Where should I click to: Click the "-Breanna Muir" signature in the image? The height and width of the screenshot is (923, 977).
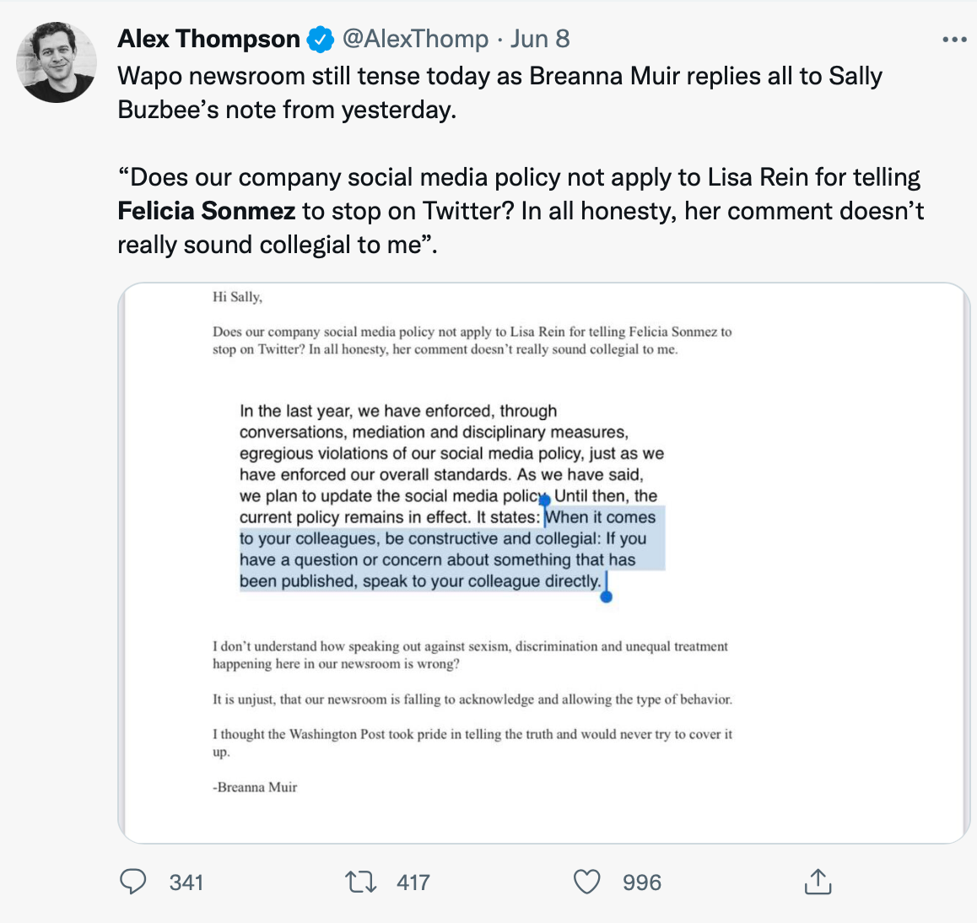[x=255, y=787]
